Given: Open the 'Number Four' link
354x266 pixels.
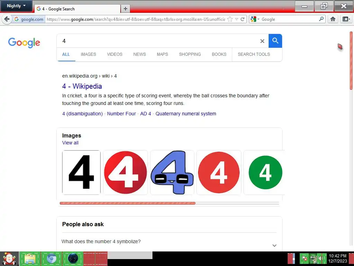Looking at the screenshot, I should 121,114.
